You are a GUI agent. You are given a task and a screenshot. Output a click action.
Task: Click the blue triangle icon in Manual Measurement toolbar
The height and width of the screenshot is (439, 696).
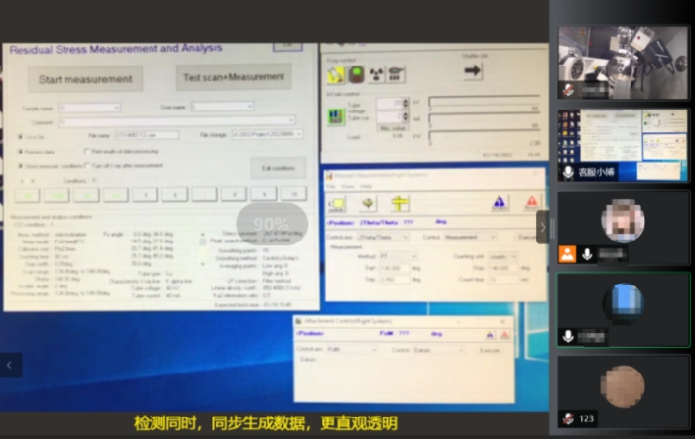(x=499, y=202)
